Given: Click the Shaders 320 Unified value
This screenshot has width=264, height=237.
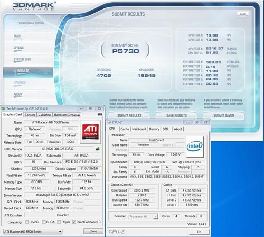Looking at the screenshot, I should coord(39,169).
